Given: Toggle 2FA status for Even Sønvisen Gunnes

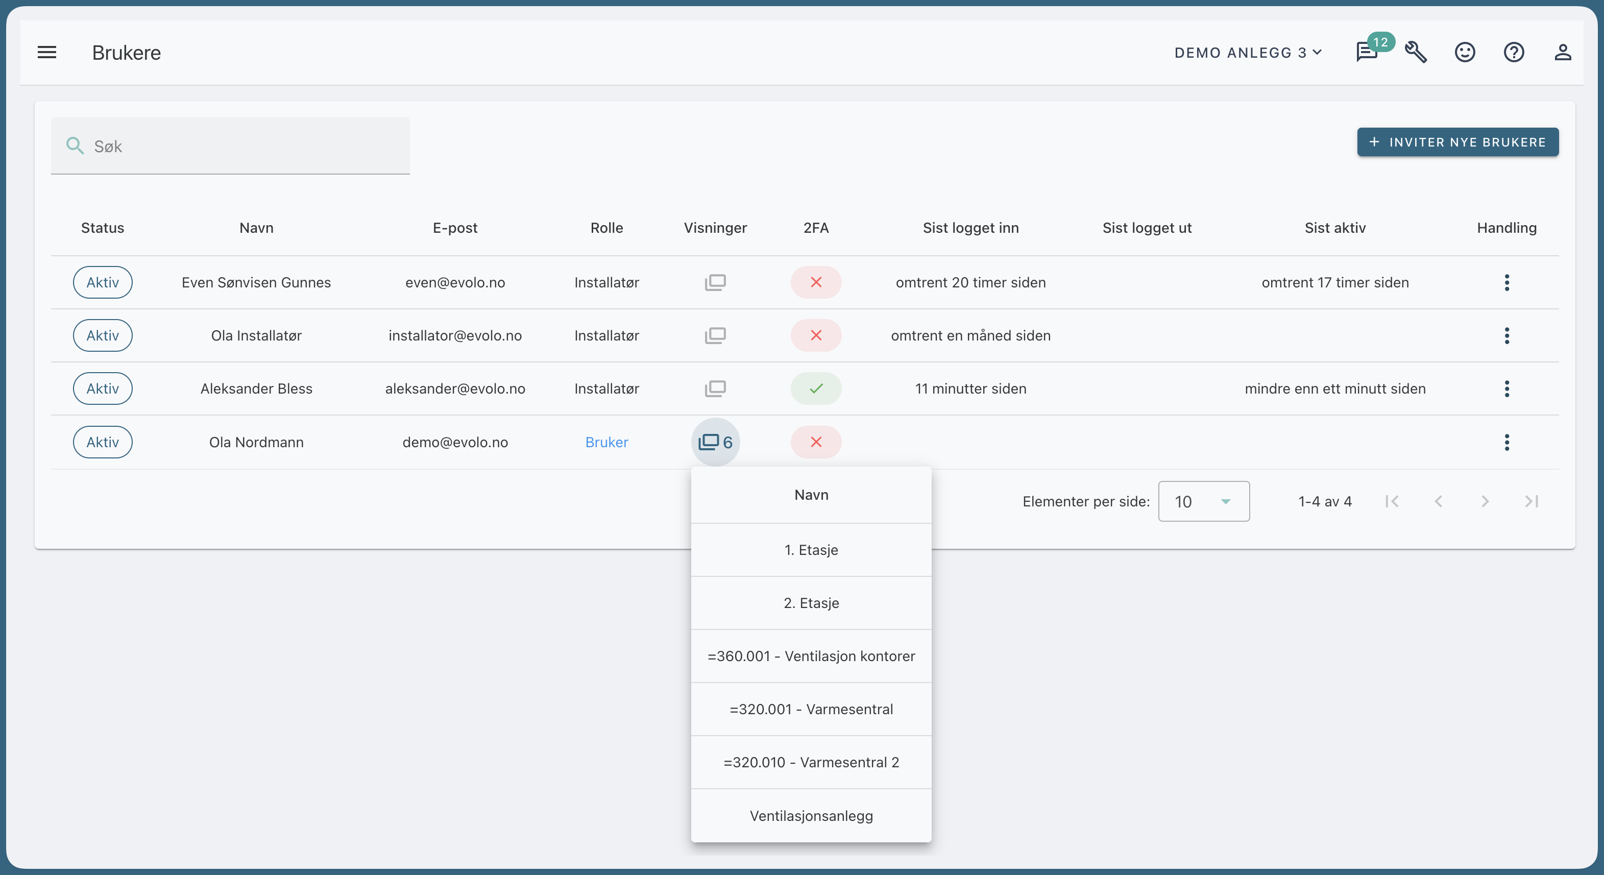Looking at the screenshot, I should [x=816, y=282].
